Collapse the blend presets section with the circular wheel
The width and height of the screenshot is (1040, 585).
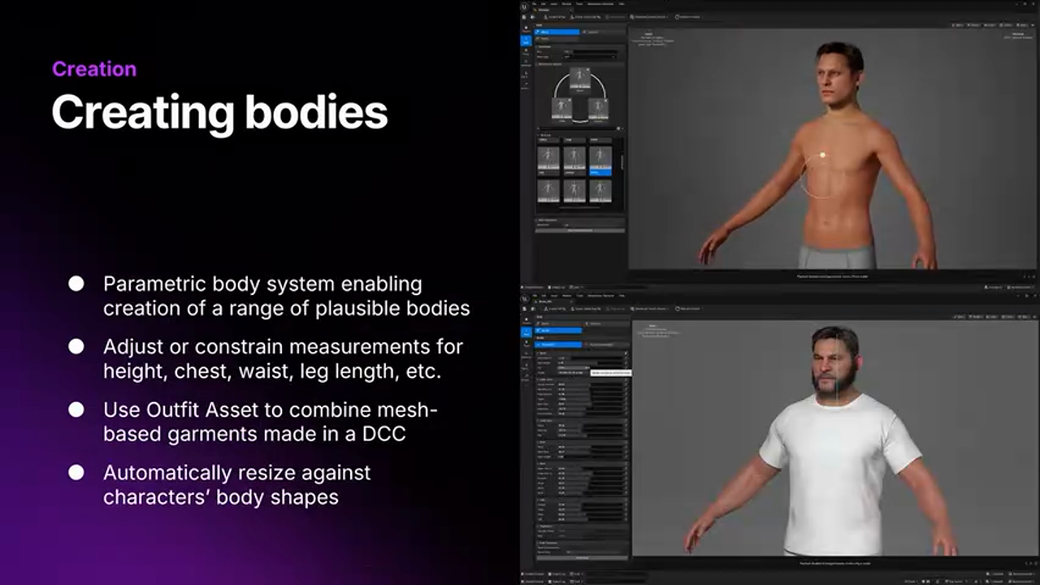(x=538, y=64)
